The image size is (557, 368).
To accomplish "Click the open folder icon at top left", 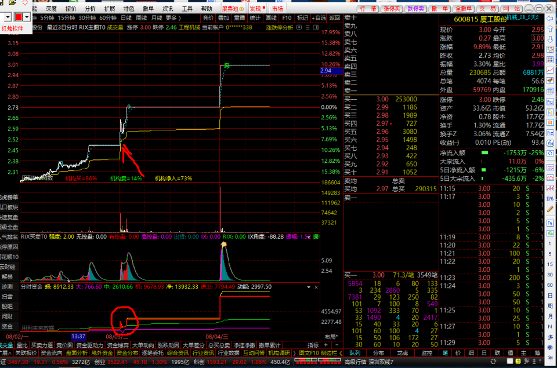I will (x=12, y=3).
